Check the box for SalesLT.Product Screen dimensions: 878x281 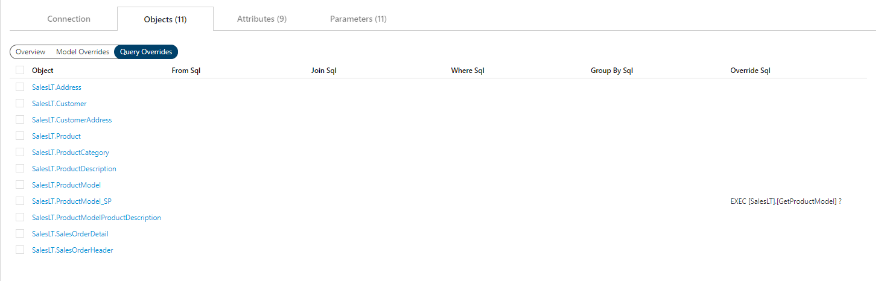point(20,136)
